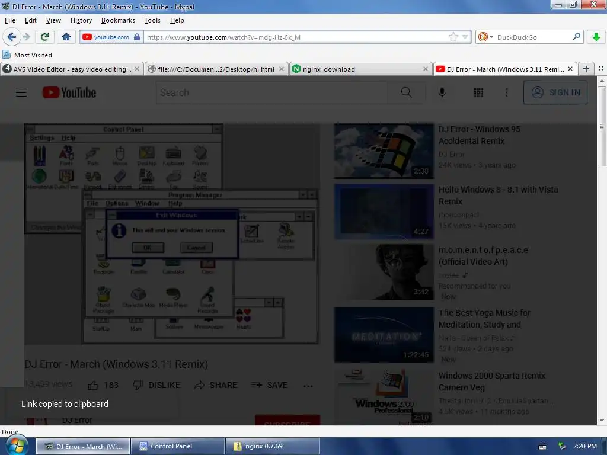The image size is (607, 455).
Task: Activate voice search microphone icon
Action: click(442, 92)
